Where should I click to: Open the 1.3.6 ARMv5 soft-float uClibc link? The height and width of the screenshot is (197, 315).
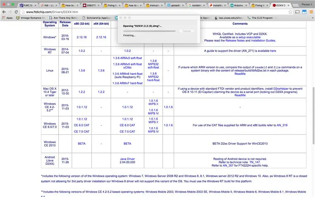coord(127,66)
